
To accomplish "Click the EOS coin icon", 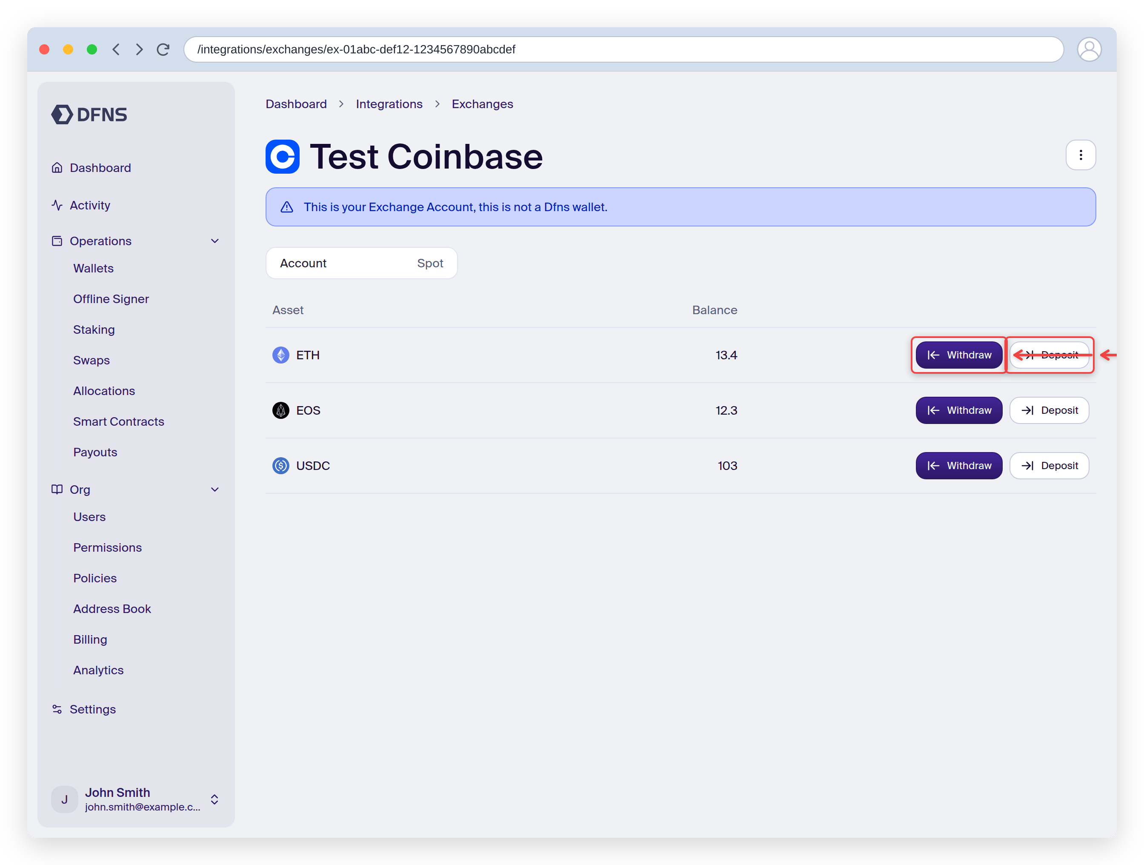I will [280, 410].
